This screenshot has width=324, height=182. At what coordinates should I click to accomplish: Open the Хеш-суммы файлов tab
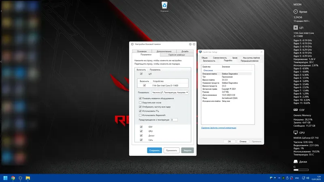[251, 58]
